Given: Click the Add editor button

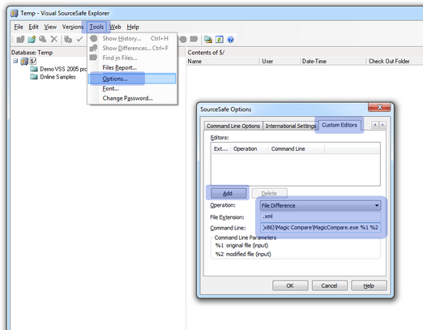Looking at the screenshot, I should click(229, 193).
